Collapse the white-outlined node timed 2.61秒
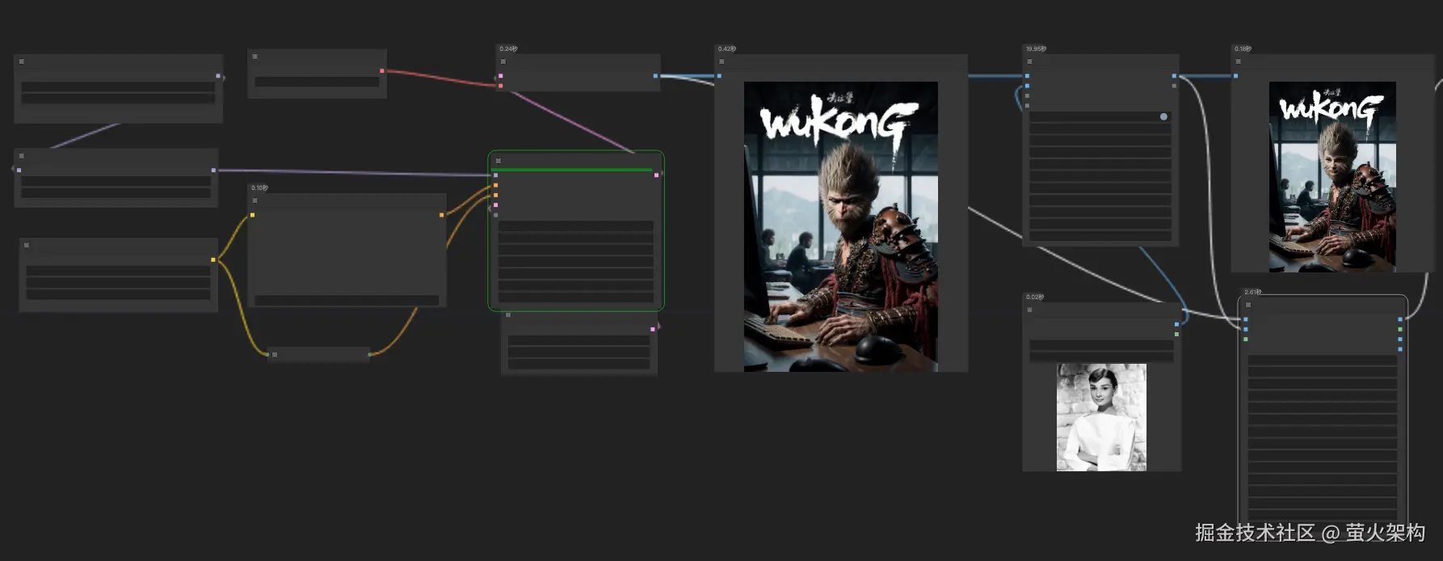1443x561 pixels. pyautogui.click(x=1248, y=305)
